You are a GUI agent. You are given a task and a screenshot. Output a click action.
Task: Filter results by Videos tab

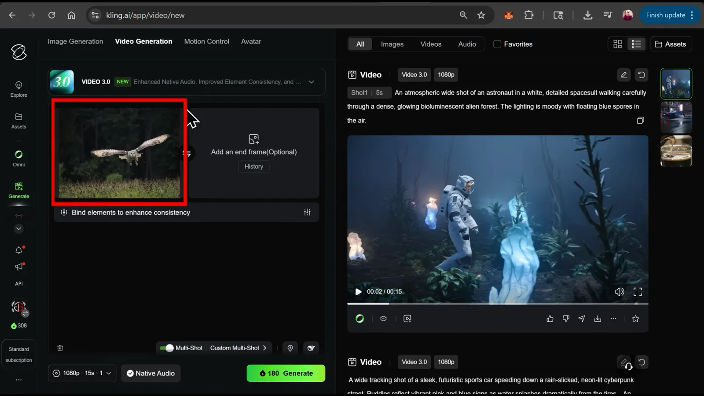click(x=431, y=44)
